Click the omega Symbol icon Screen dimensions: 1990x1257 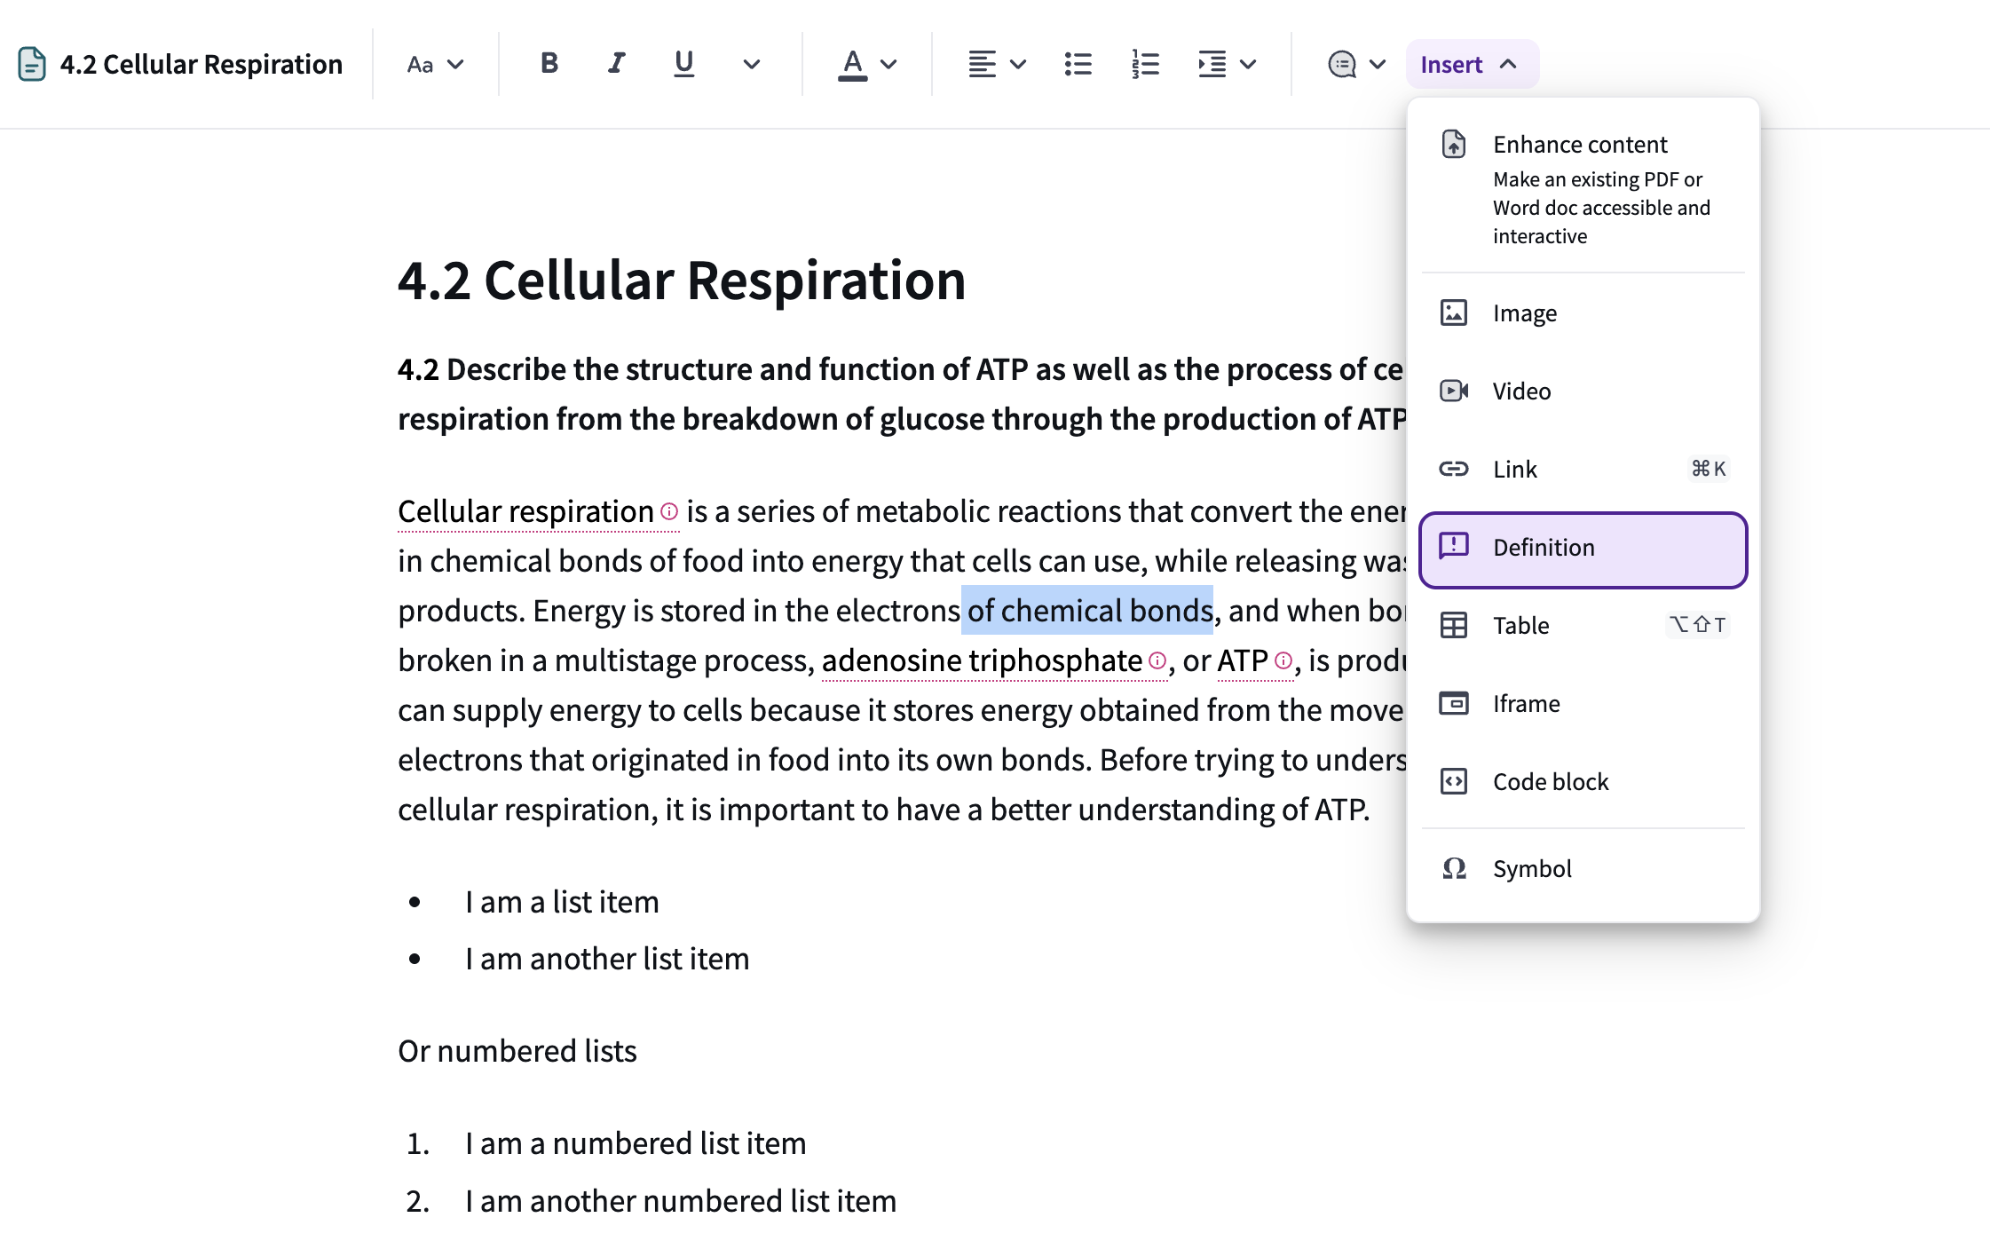click(1454, 868)
